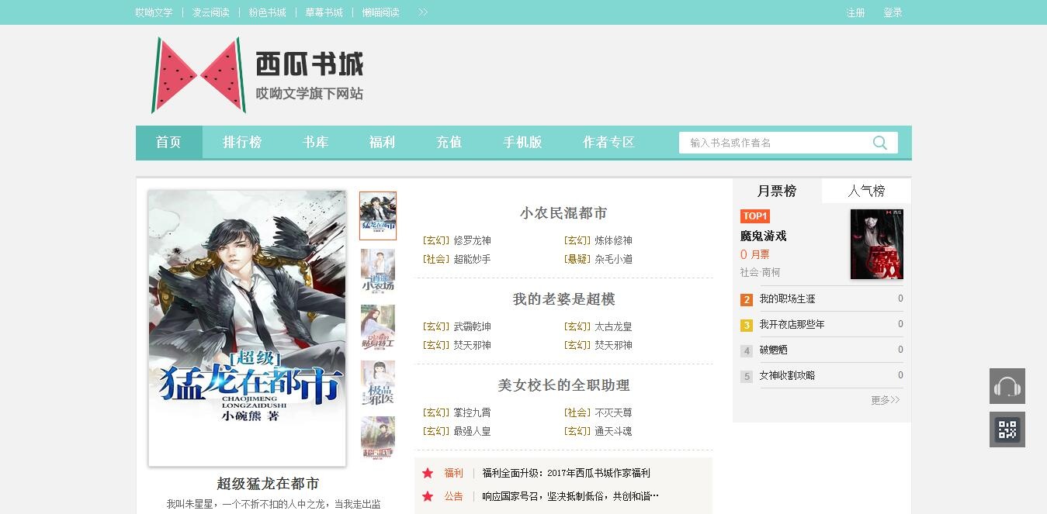
Task: Open the book 武霸乾坤
Action: click(473, 326)
